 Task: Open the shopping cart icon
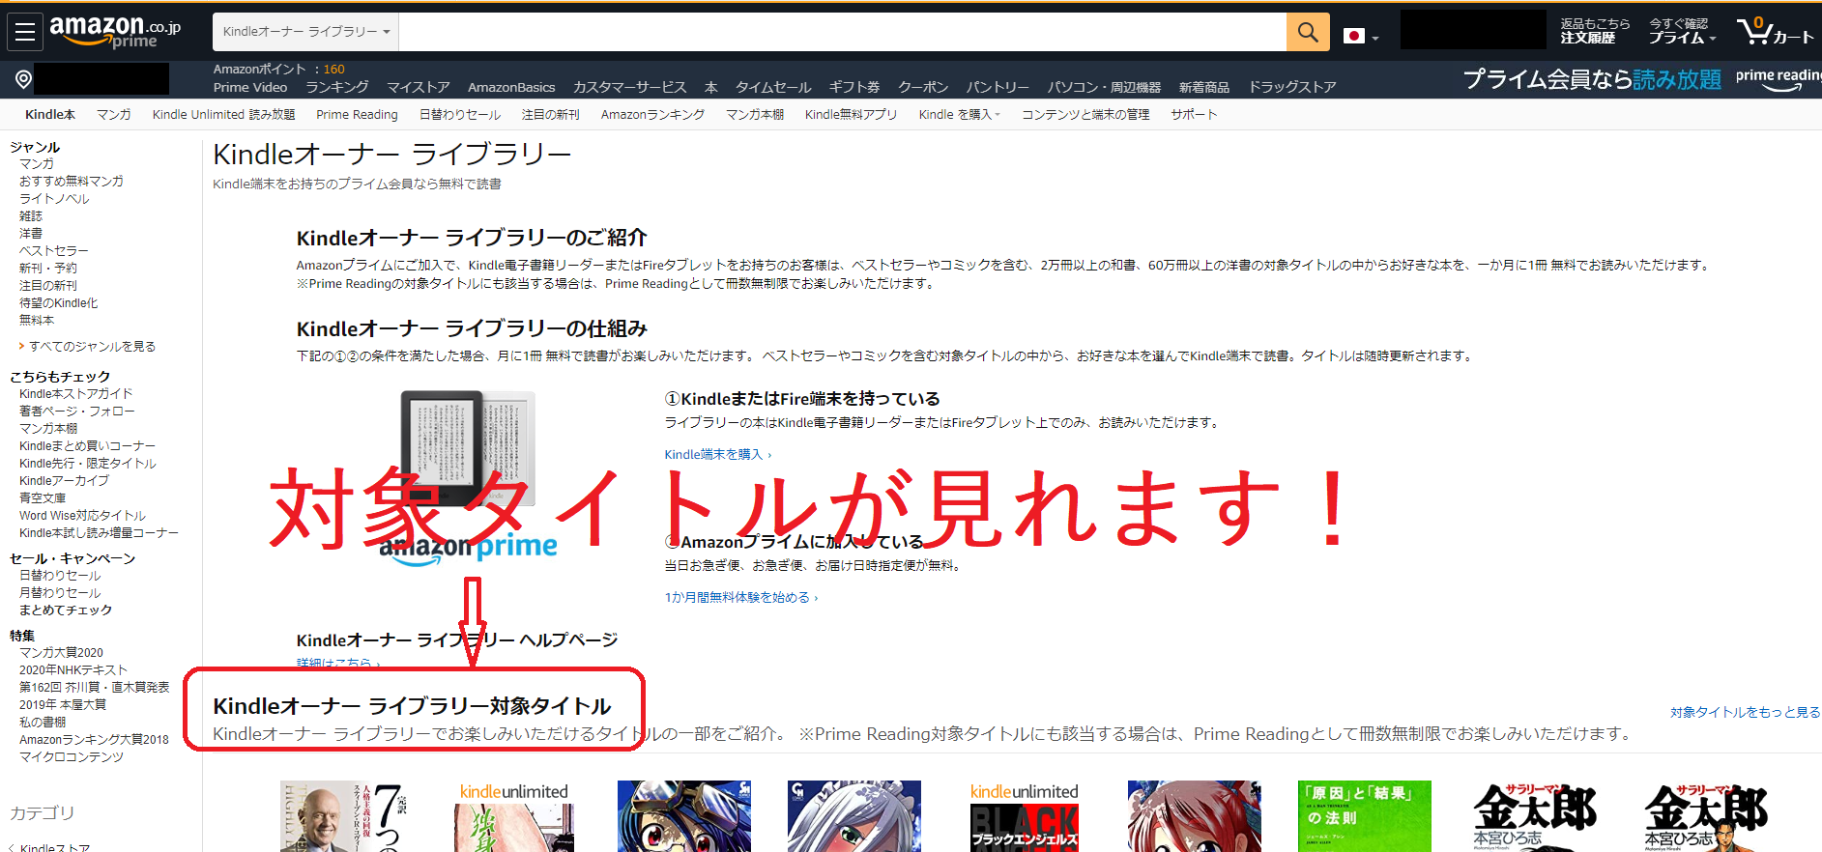(1775, 31)
